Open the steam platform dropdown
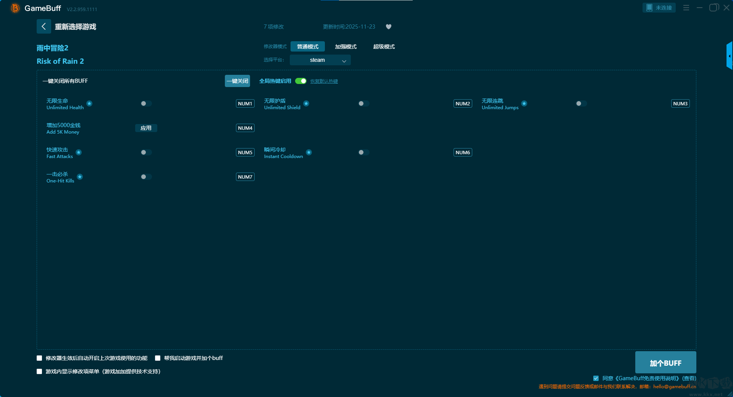The height and width of the screenshot is (397, 733). pyautogui.click(x=320, y=60)
